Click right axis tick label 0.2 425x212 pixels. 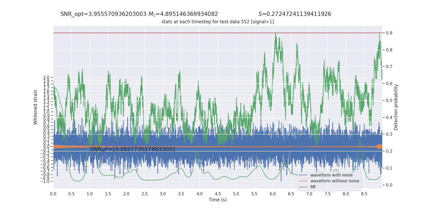point(389,151)
